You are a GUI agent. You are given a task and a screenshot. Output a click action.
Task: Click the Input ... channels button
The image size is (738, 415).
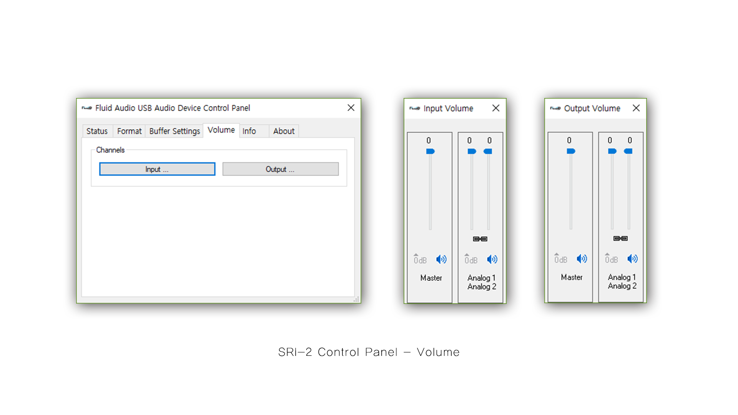pyautogui.click(x=157, y=169)
